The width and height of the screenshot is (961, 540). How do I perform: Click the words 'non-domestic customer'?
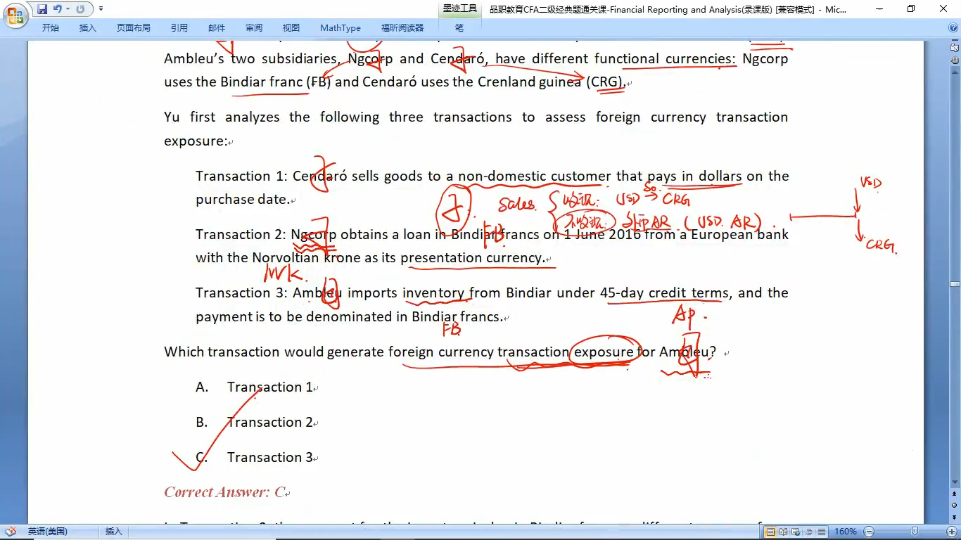tap(535, 176)
